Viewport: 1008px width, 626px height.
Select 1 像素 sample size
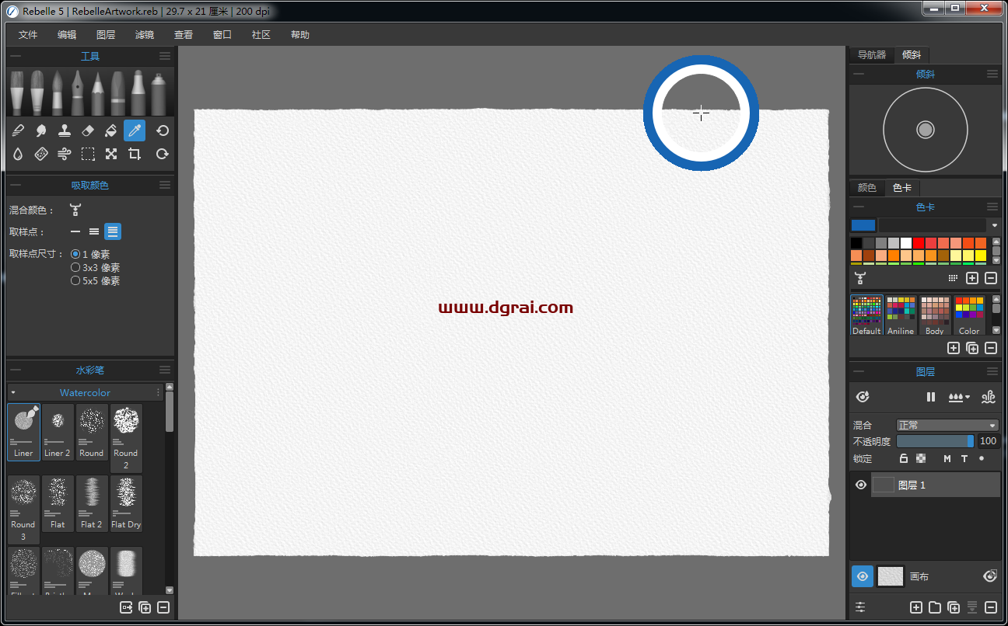click(90, 254)
